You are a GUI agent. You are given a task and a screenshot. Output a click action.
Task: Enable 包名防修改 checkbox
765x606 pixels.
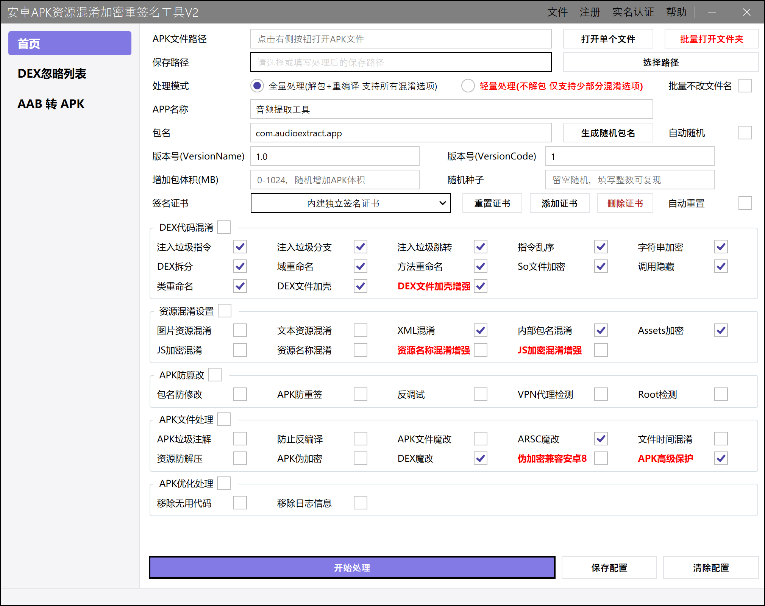pos(240,394)
